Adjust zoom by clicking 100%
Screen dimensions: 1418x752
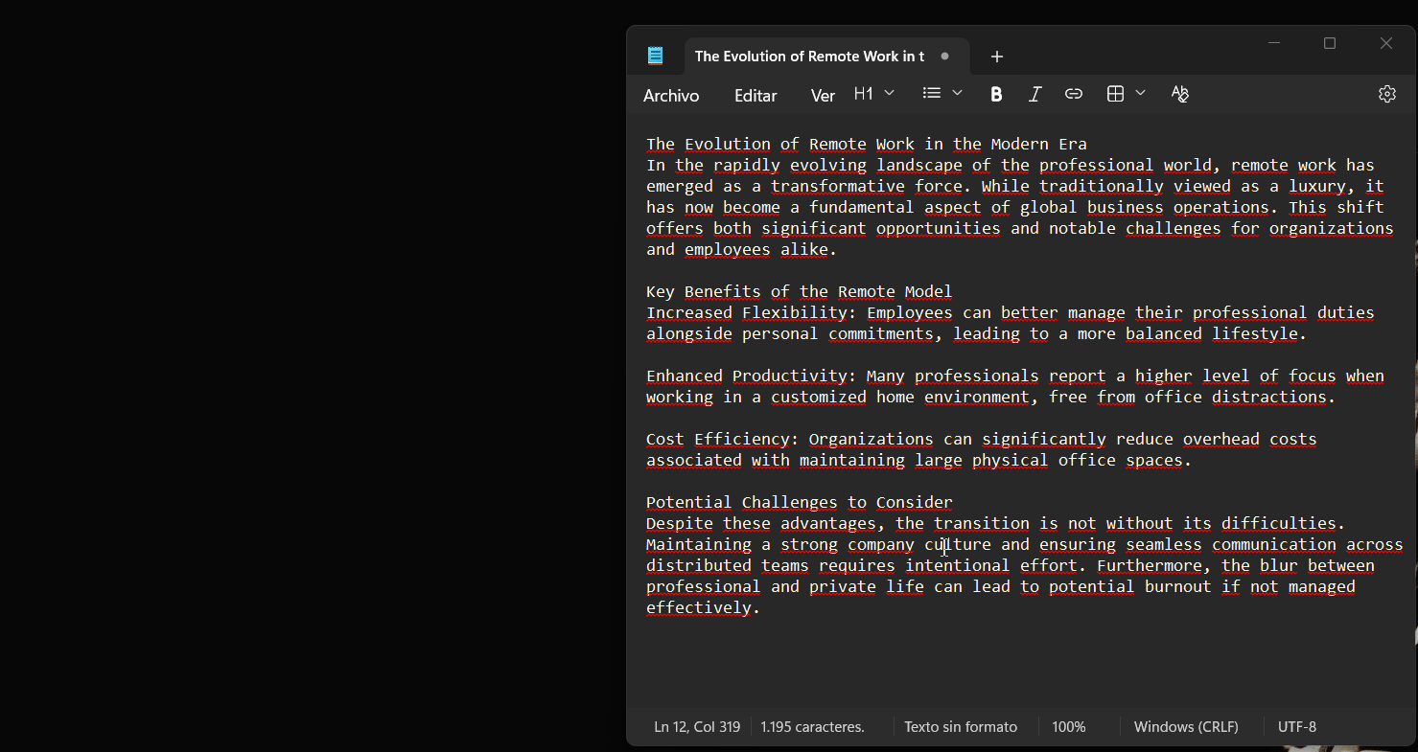[x=1068, y=726]
